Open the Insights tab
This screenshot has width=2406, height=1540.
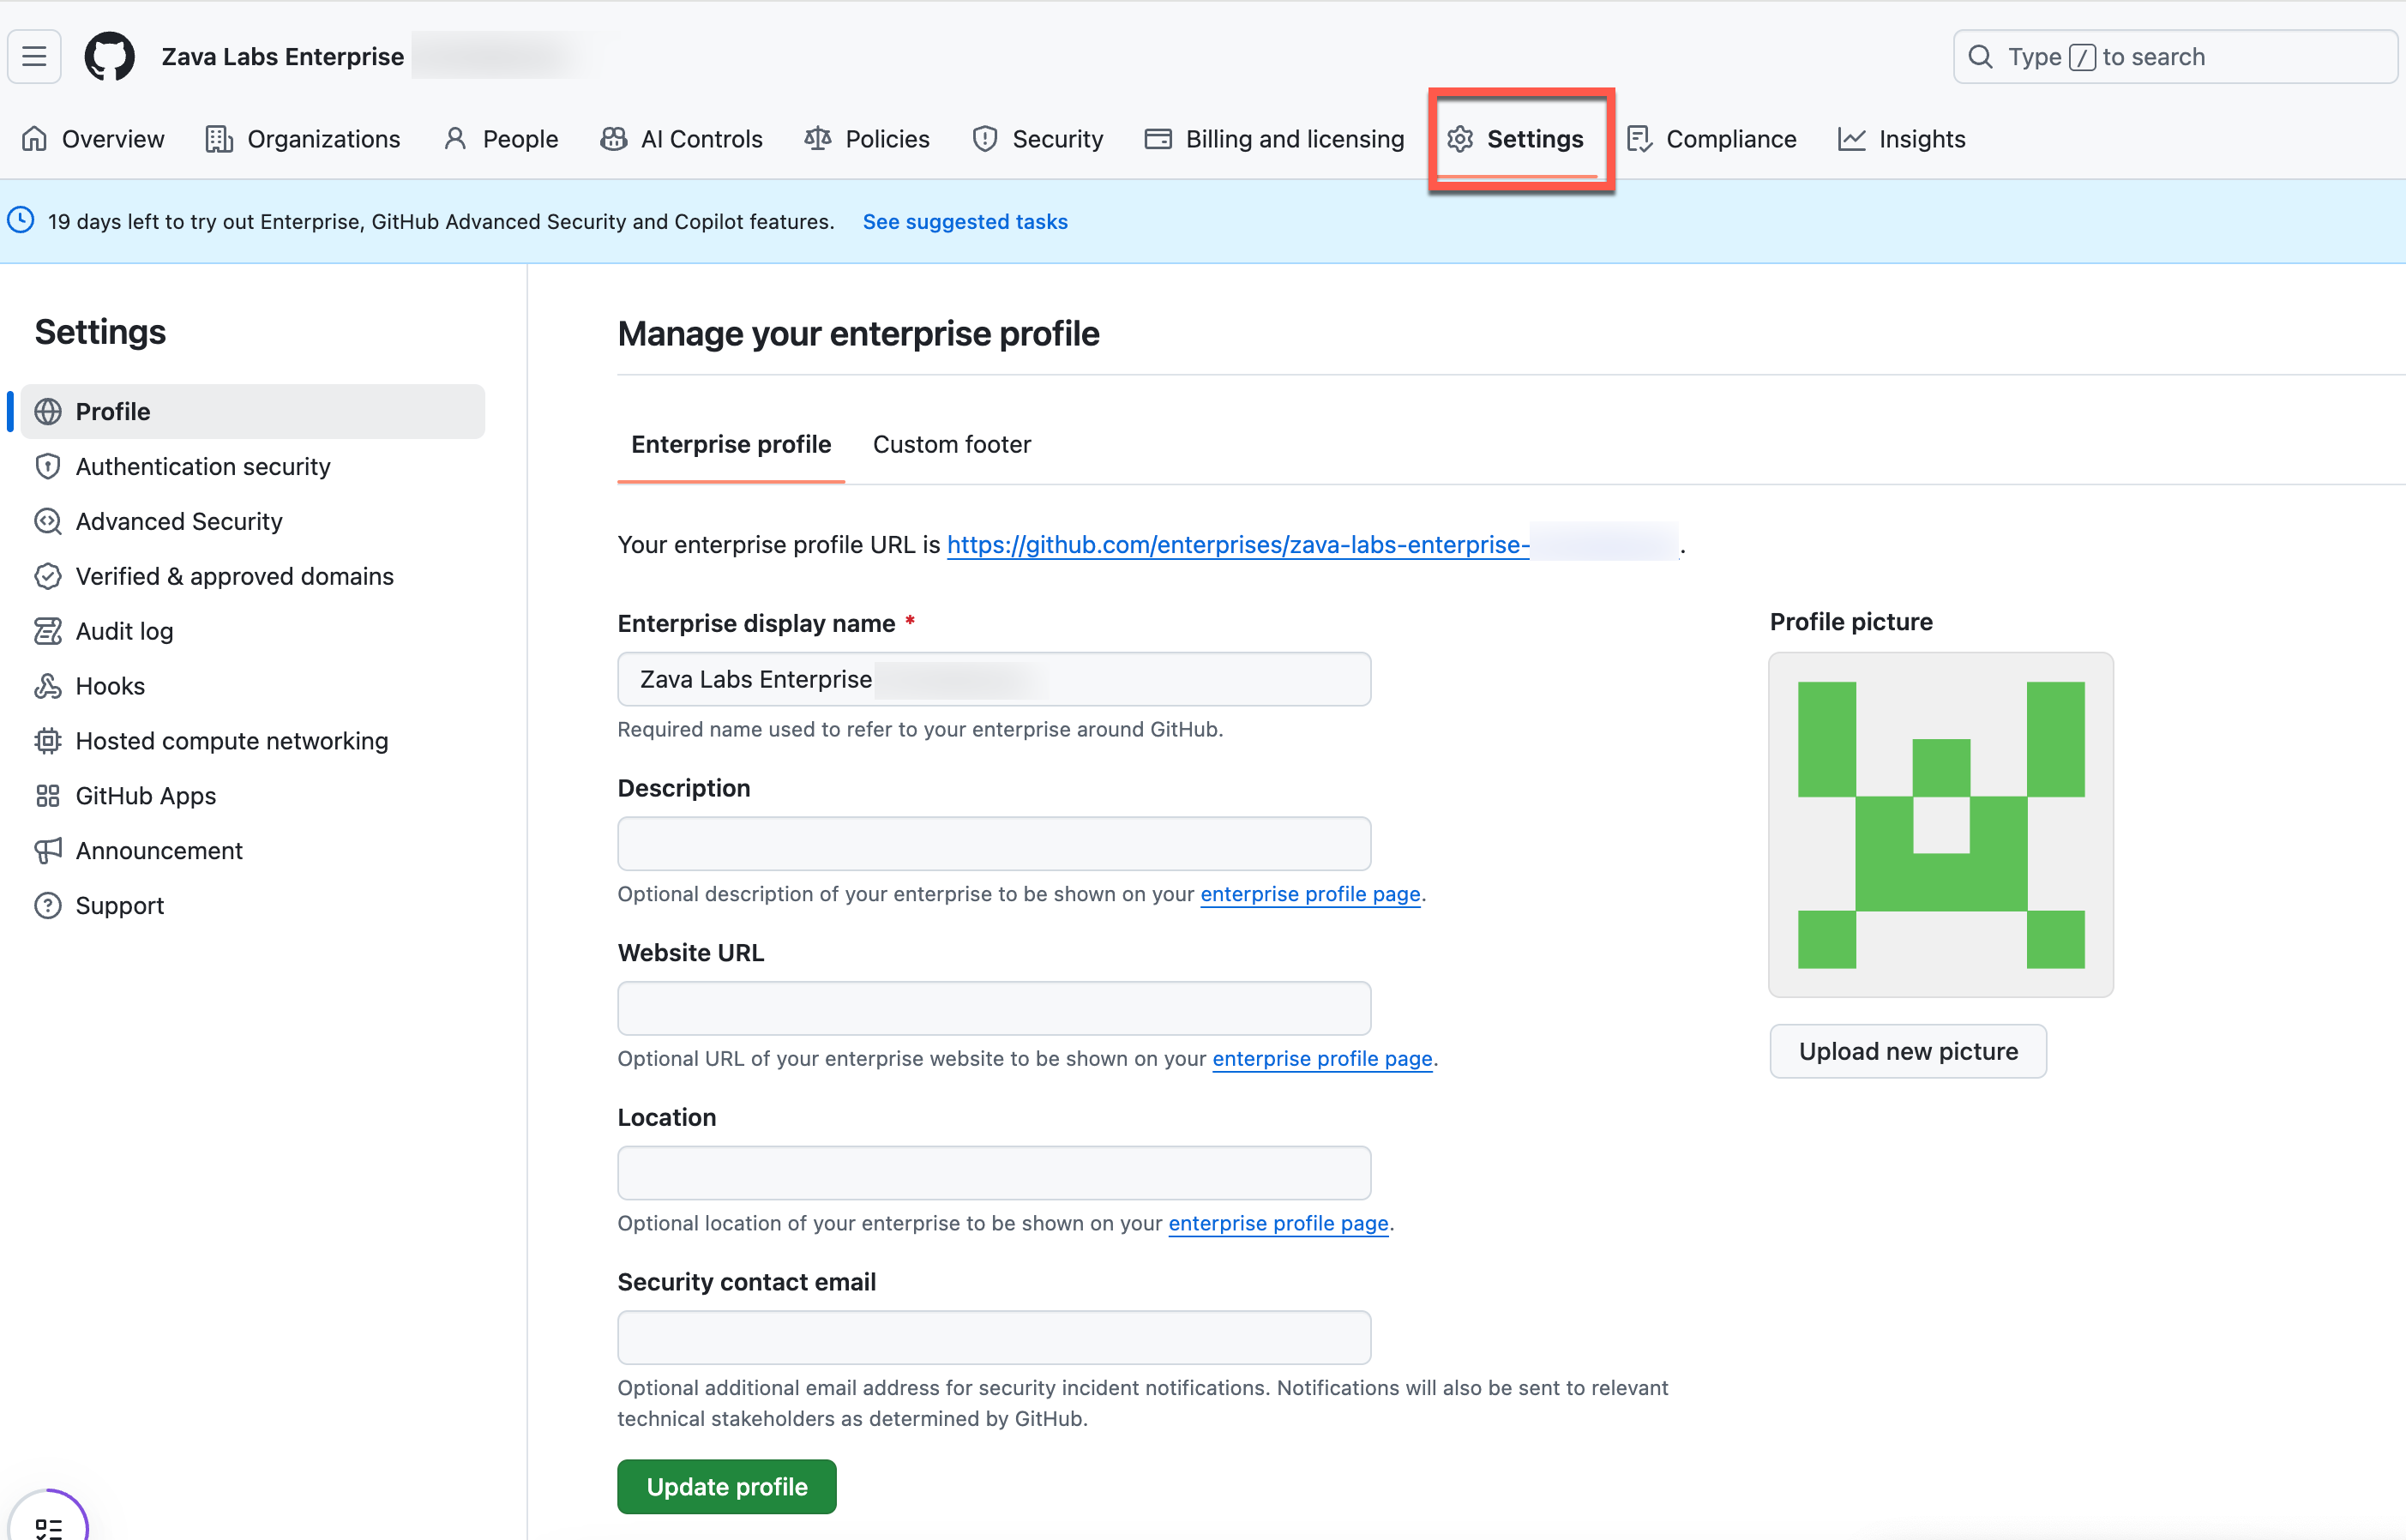(x=1902, y=139)
